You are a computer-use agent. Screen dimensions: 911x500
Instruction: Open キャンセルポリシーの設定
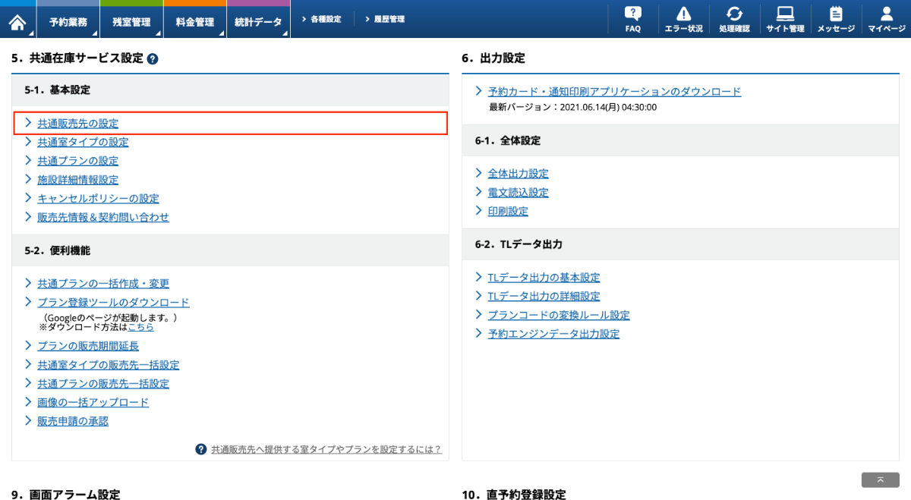coord(99,198)
